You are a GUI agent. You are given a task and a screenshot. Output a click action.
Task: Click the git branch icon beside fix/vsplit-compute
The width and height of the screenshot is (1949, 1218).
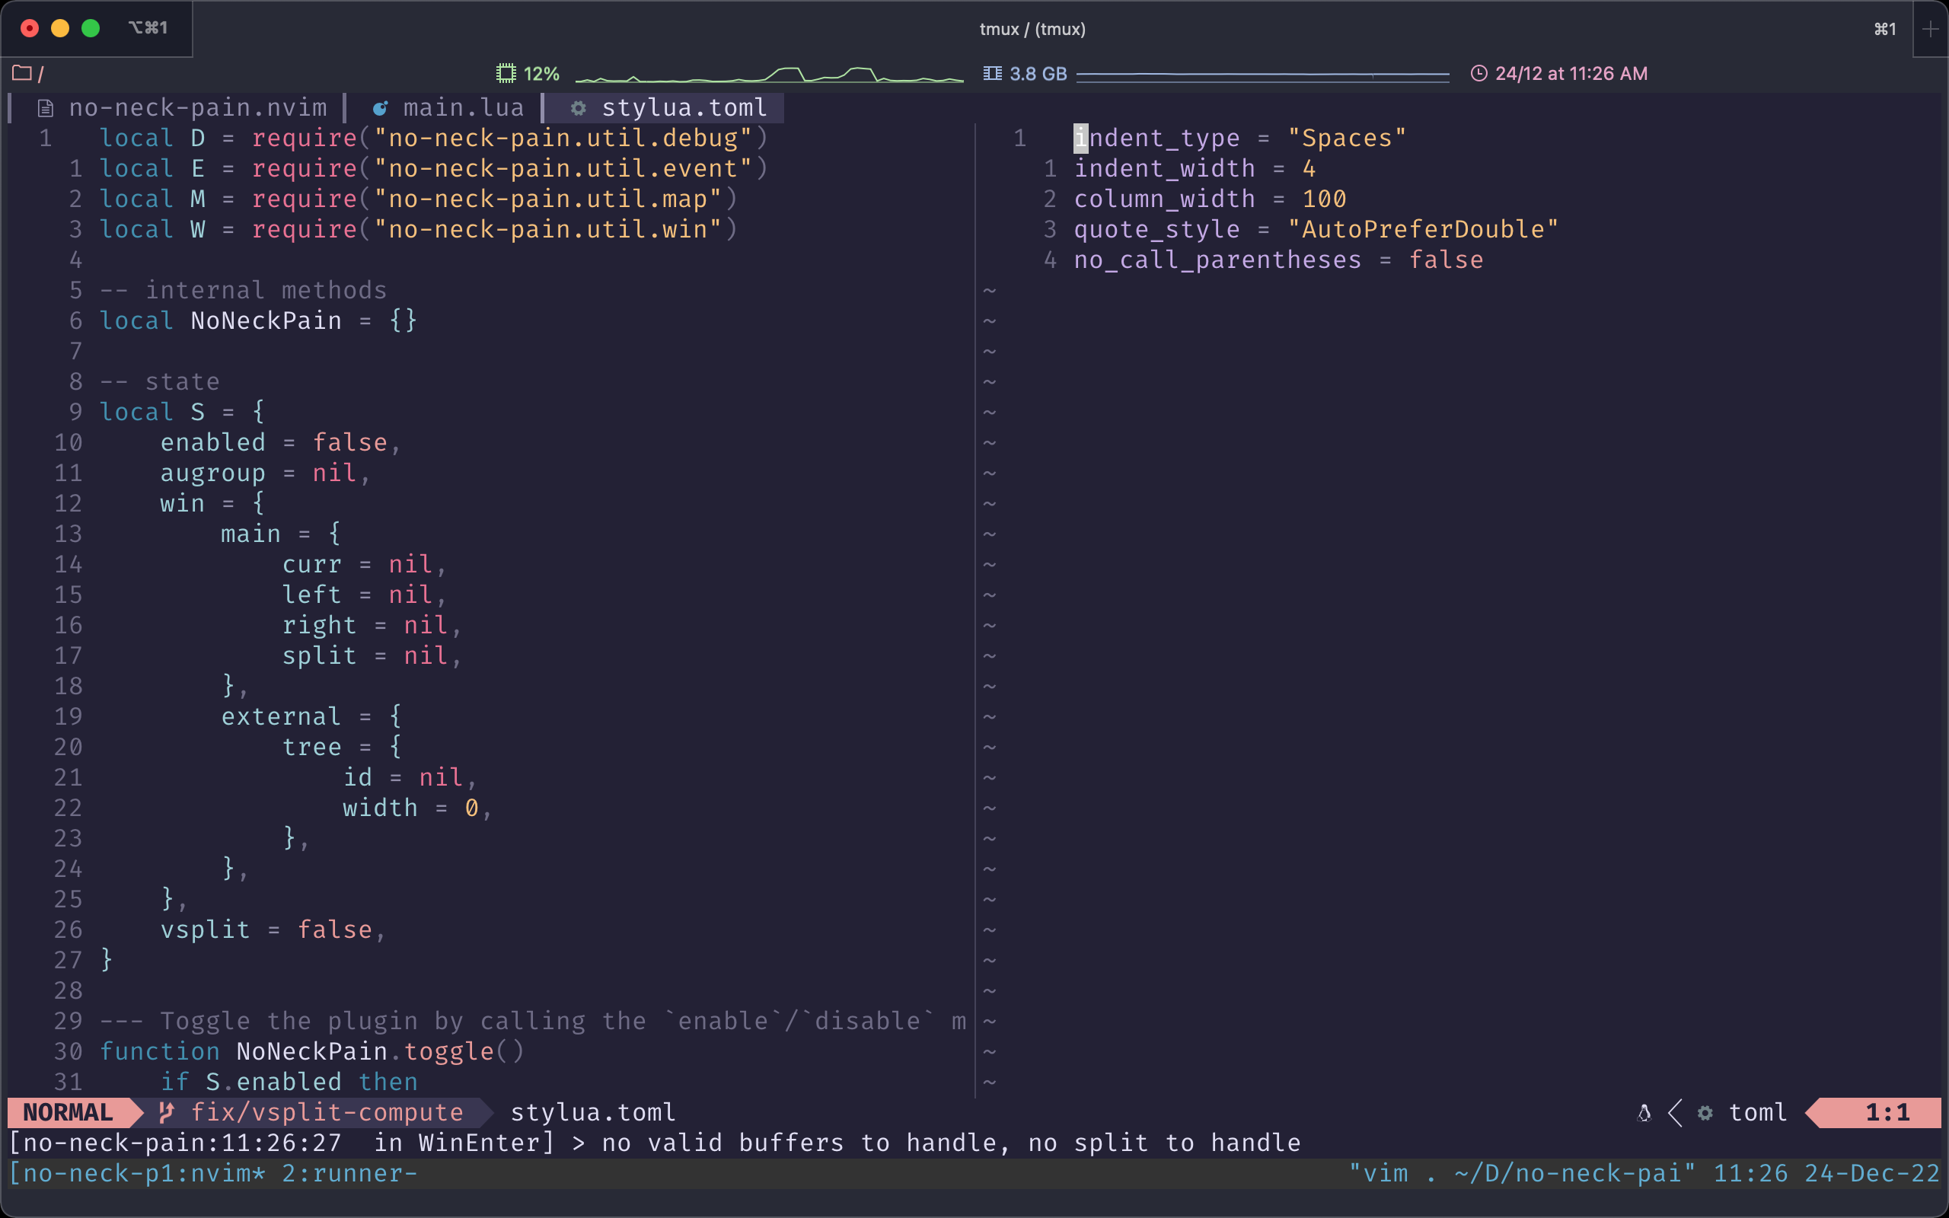pyautogui.click(x=167, y=1112)
